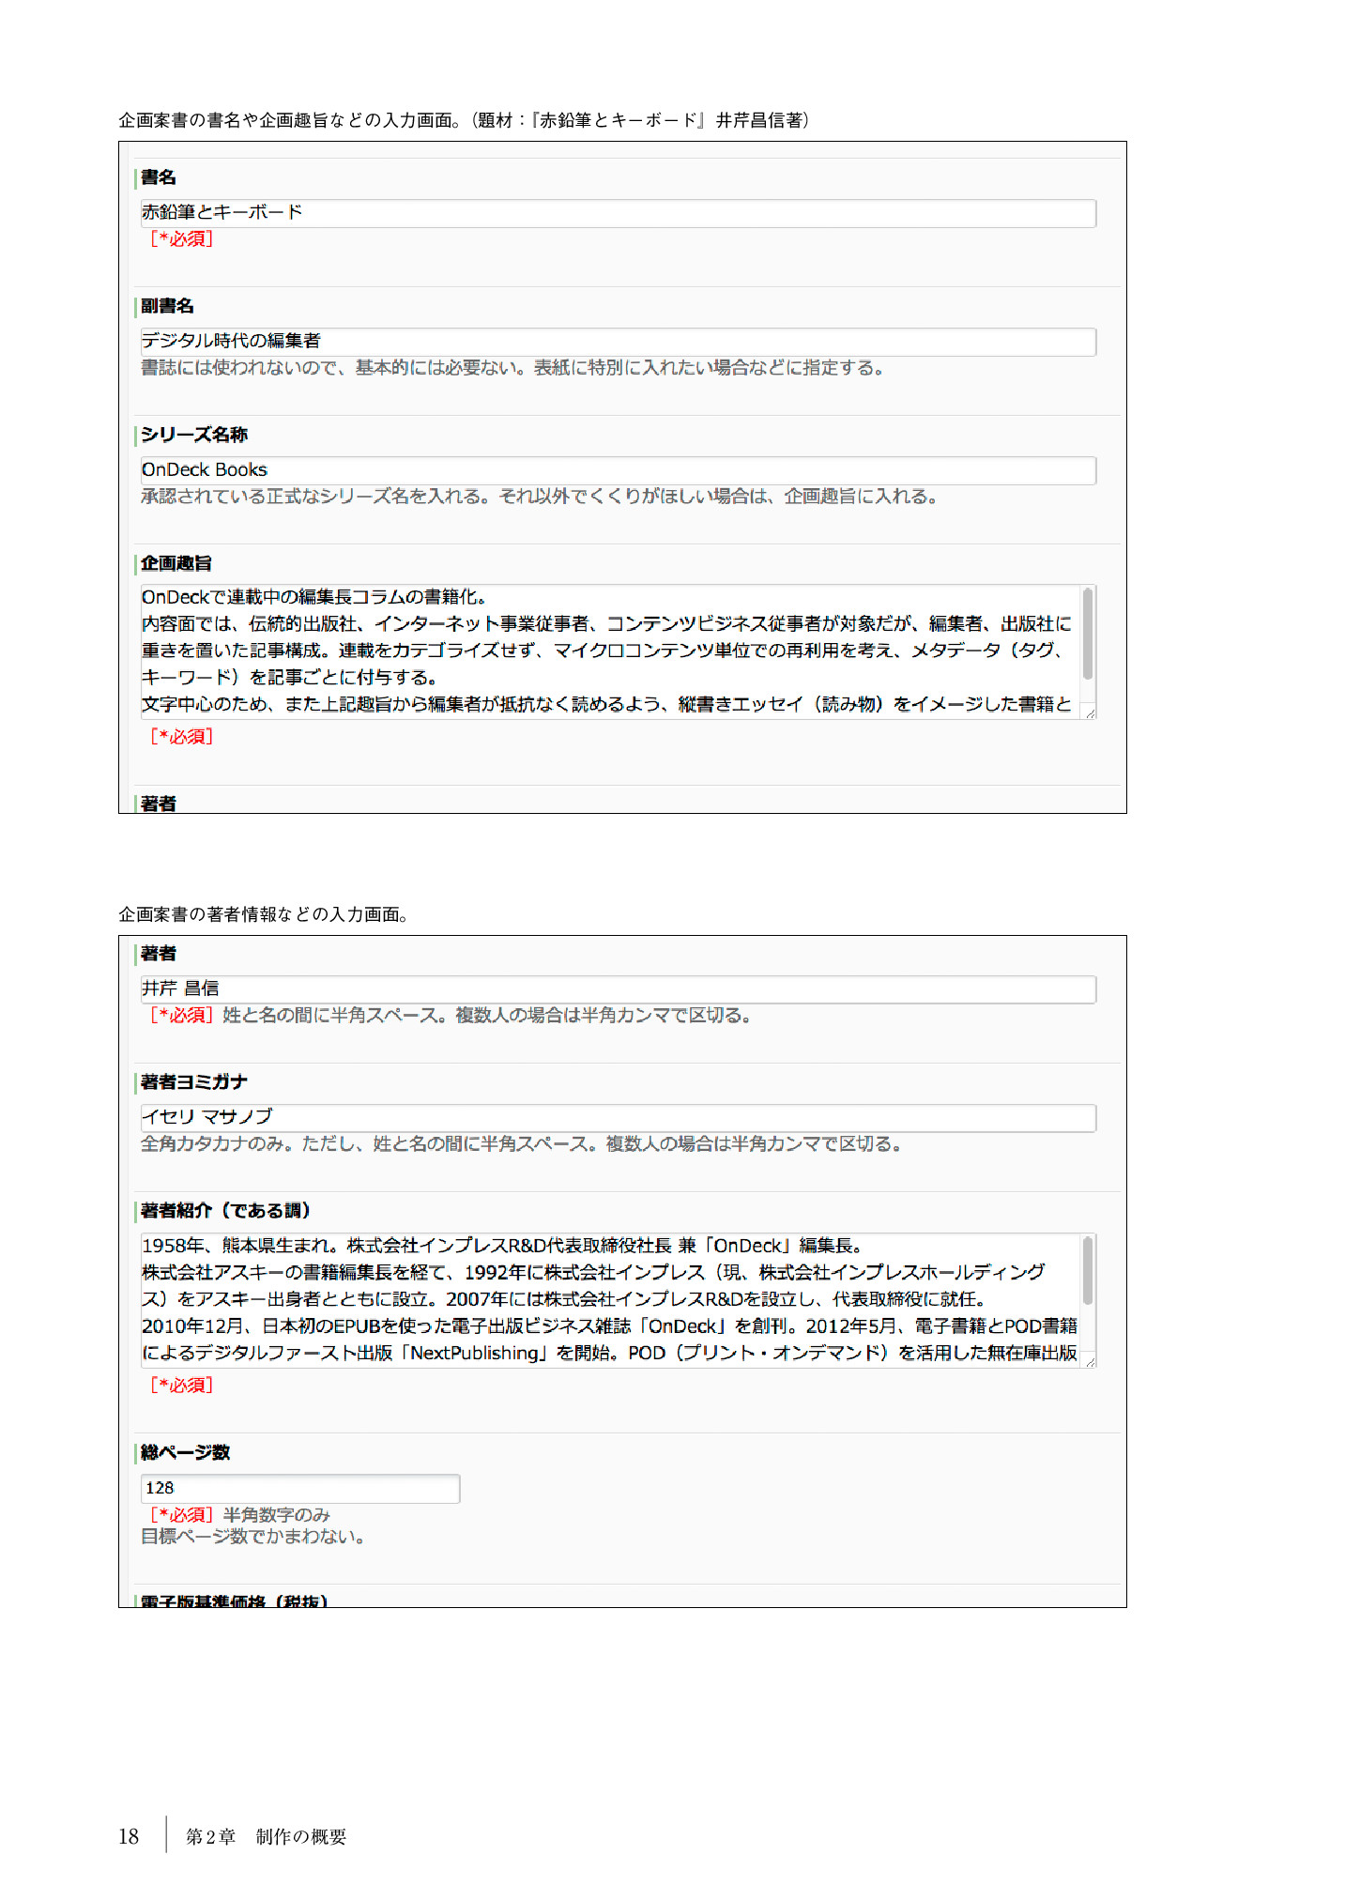
Task: Click the 書名 section label
Action: (x=159, y=177)
